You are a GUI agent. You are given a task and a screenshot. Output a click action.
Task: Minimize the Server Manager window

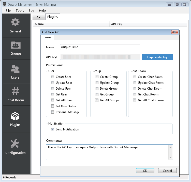coord(169,5)
